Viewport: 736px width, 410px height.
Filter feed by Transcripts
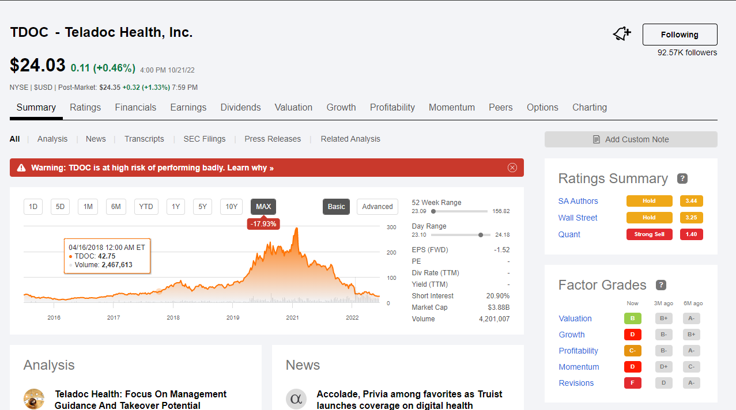pos(144,139)
